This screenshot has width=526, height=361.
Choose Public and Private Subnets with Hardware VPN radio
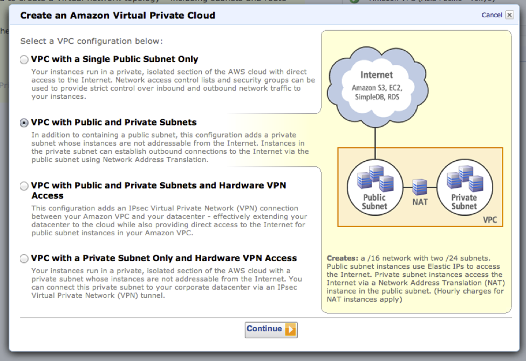point(24,186)
